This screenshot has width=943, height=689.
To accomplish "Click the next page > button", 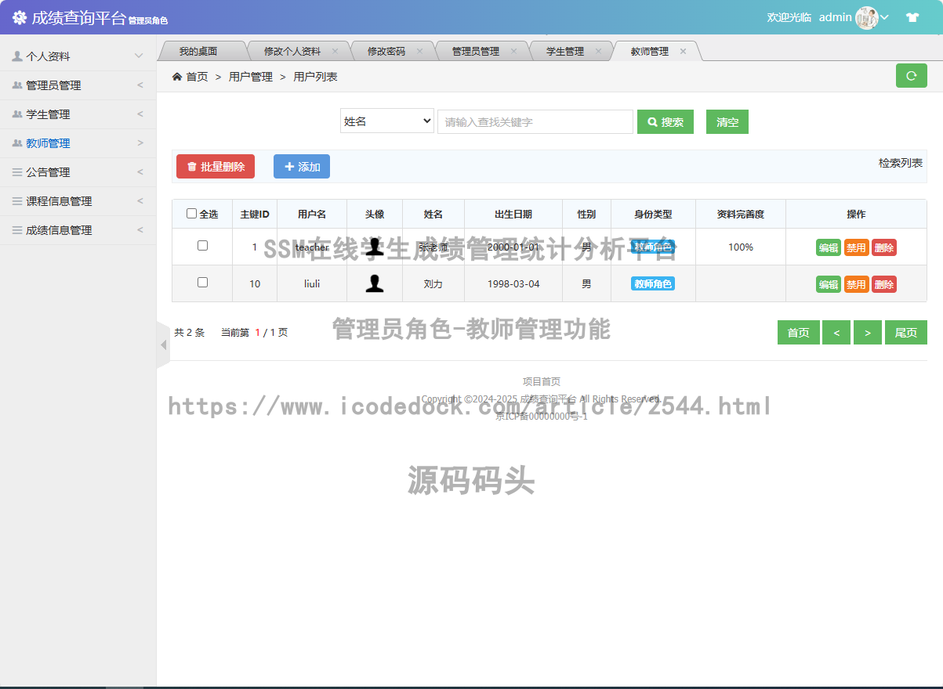I will 868,333.
